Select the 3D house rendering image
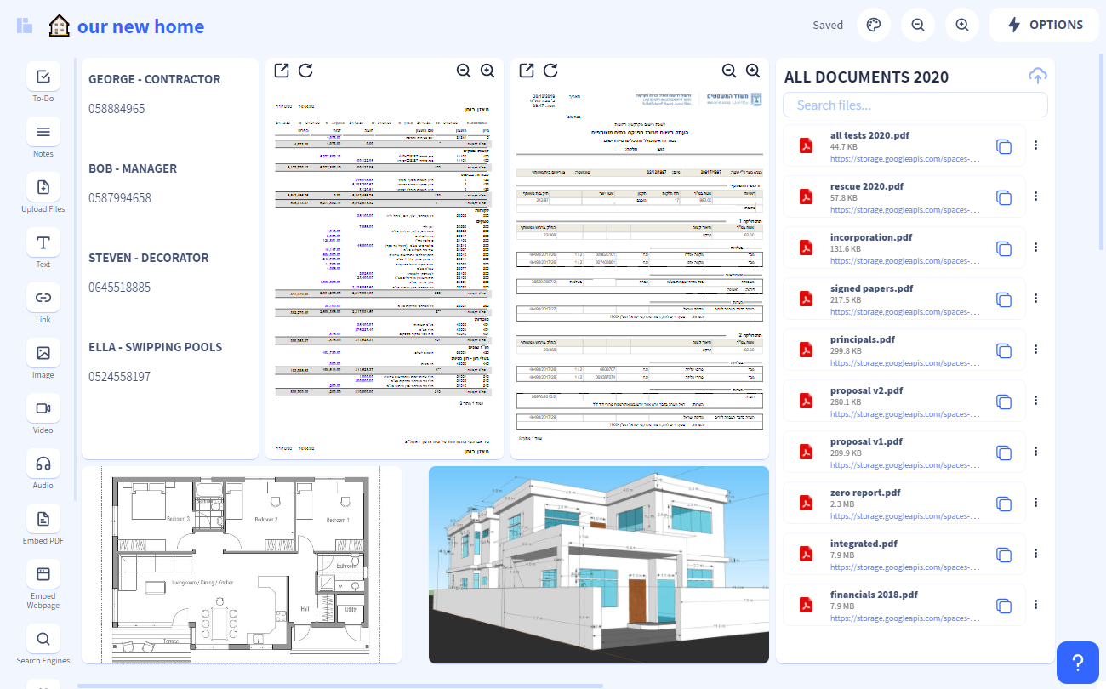This screenshot has width=1106, height=689. (x=598, y=564)
